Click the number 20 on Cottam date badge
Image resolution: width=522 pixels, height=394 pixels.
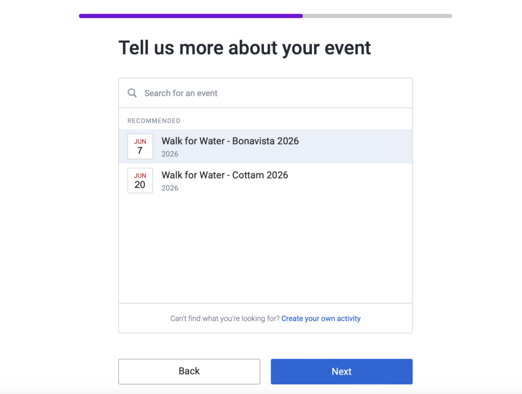pyautogui.click(x=140, y=185)
